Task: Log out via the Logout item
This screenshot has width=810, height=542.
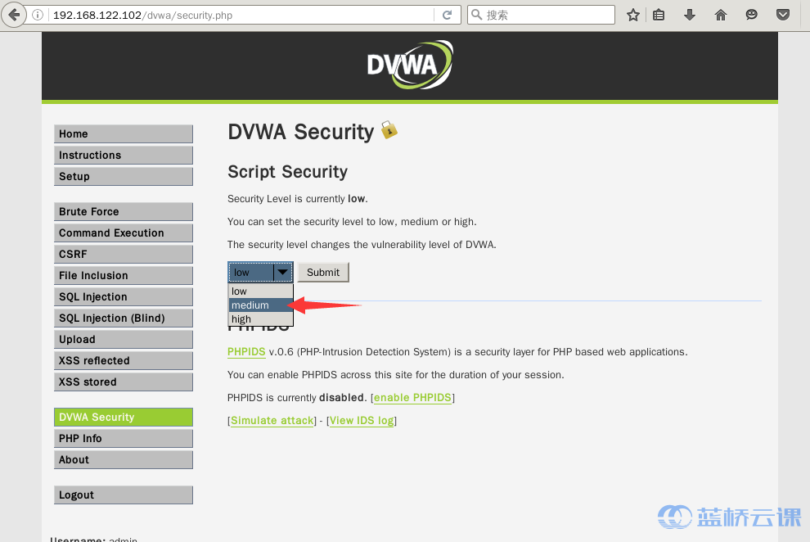Action: pyautogui.click(x=124, y=495)
